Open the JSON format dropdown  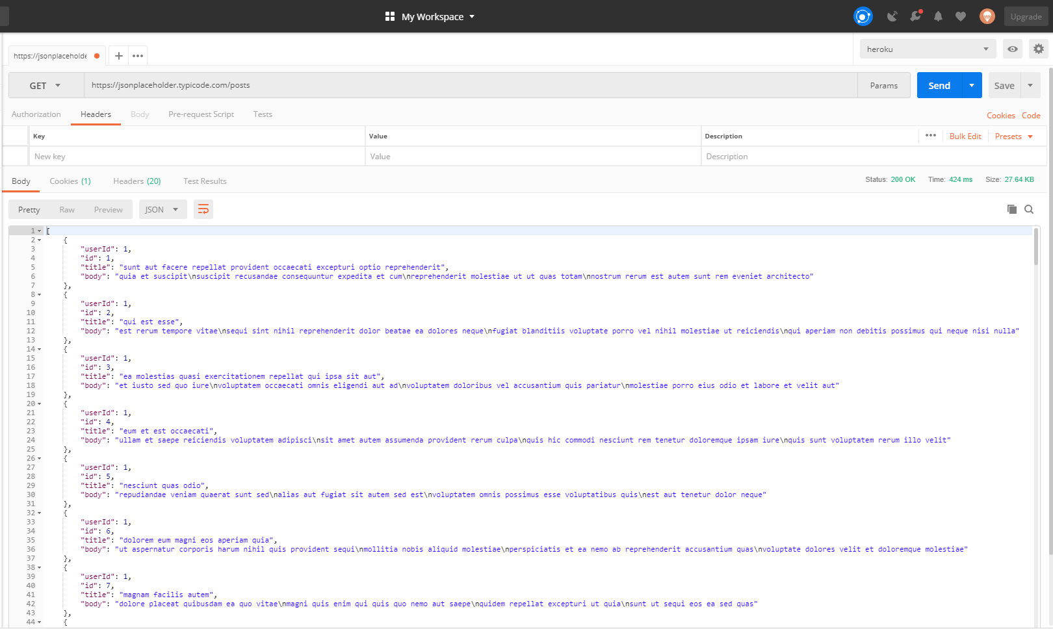[x=162, y=209]
